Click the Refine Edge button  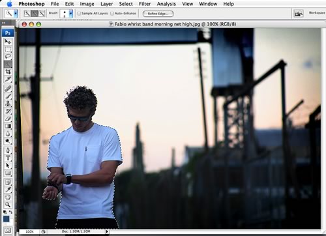coord(158,14)
